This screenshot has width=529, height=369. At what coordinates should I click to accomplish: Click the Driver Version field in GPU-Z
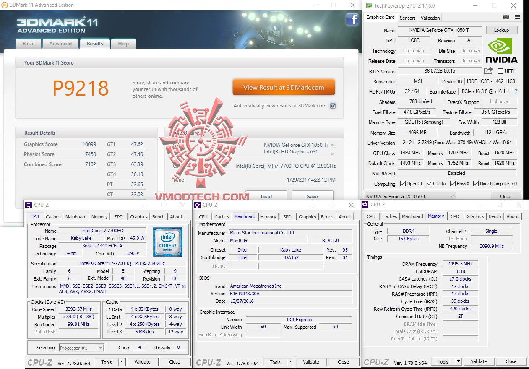click(x=457, y=143)
